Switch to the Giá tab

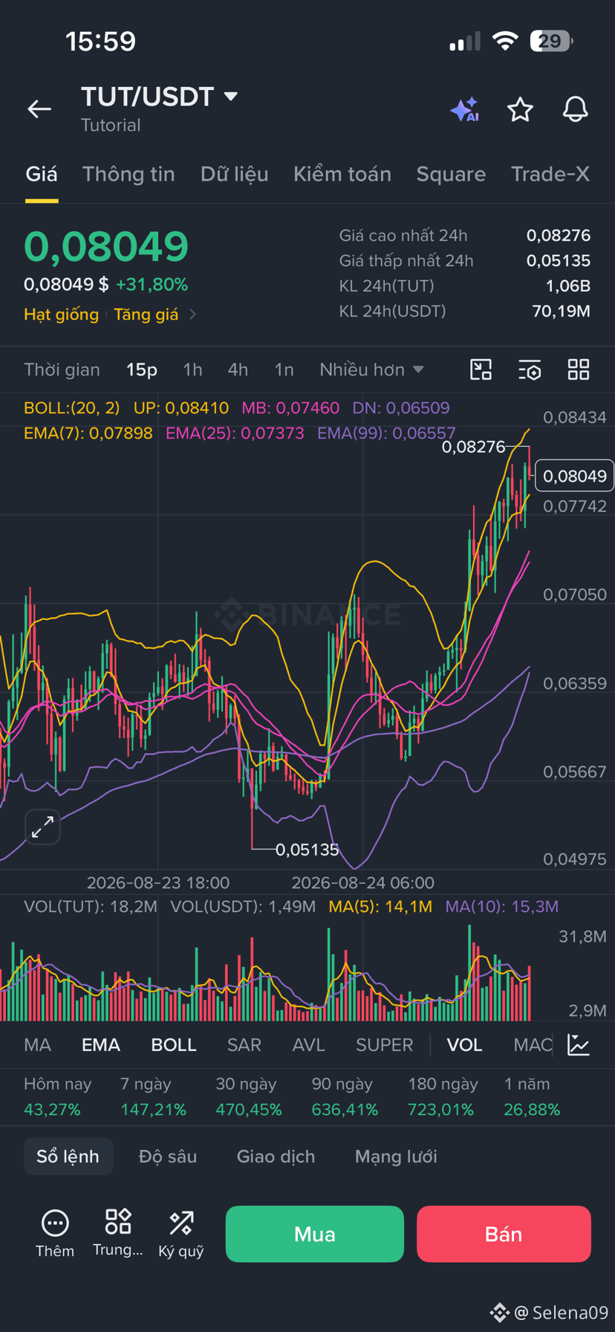(42, 174)
